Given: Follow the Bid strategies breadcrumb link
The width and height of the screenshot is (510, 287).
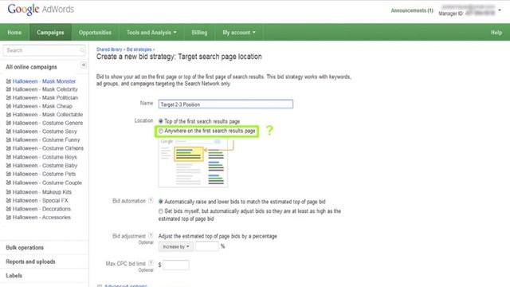Looking at the screenshot, I should point(139,49).
